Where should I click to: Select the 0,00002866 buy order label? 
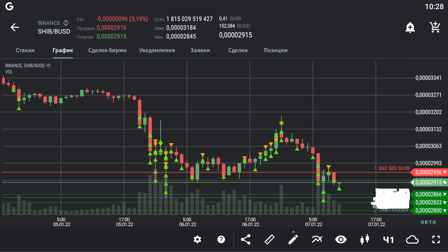(429, 194)
